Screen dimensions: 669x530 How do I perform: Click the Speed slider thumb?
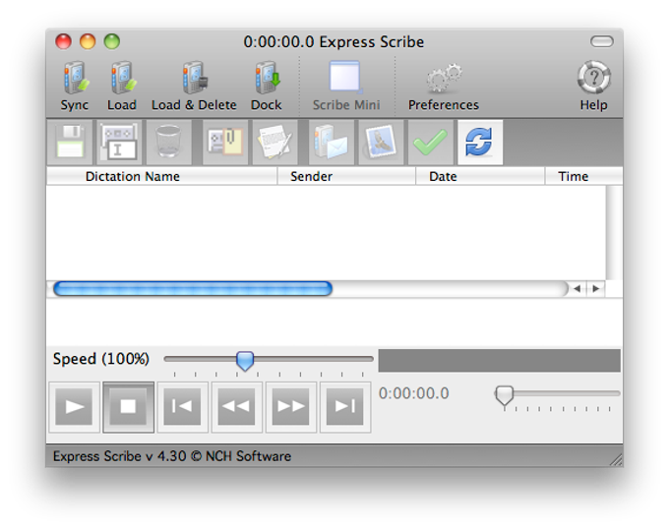245,361
